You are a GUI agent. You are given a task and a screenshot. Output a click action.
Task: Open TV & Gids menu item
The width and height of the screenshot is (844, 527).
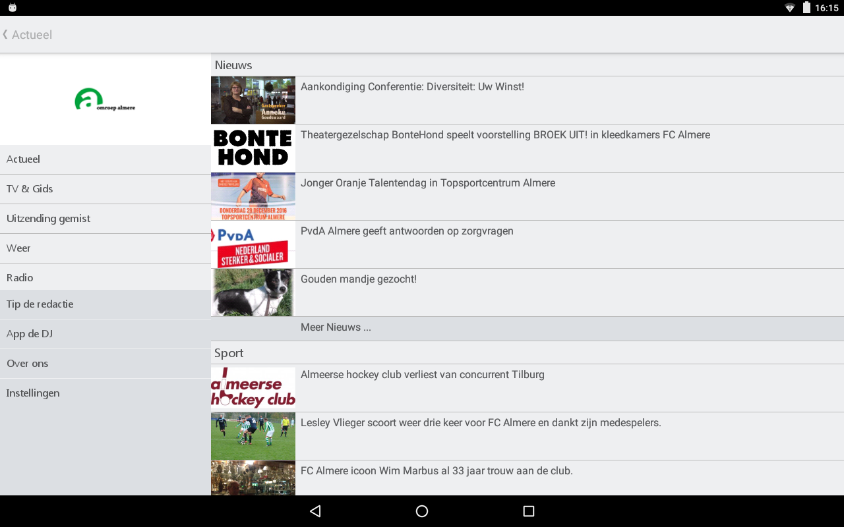point(105,189)
